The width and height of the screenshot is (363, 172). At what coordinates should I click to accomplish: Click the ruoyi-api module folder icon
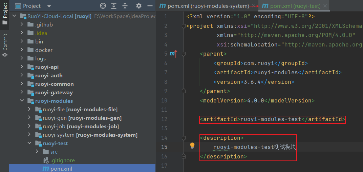(30, 67)
